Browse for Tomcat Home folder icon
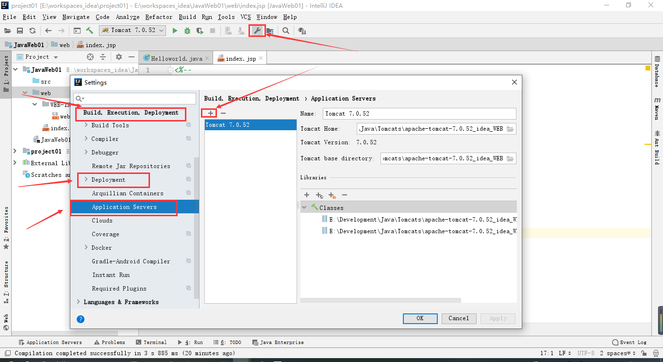The height and width of the screenshot is (362, 663). 510,129
